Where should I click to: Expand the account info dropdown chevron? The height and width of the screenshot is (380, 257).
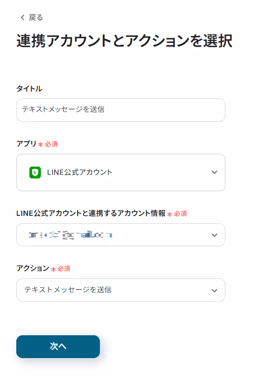pos(214,235)
